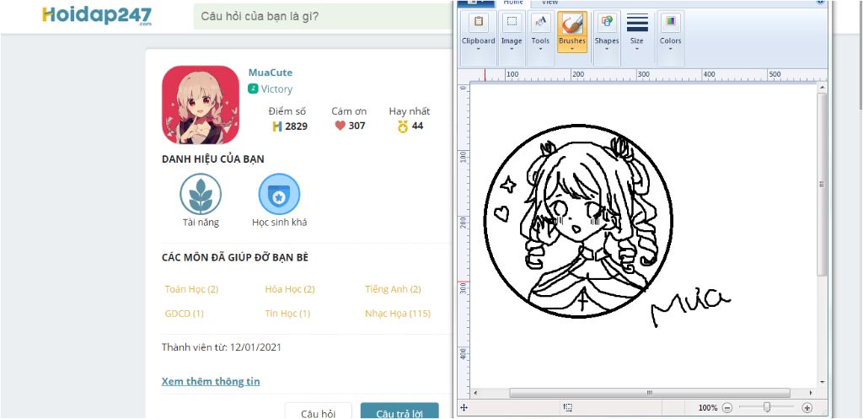Click the Xem thêm thông tin link
Viewport: 863px width, 419px height.
[211, 382]
